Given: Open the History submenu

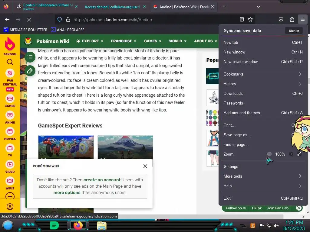Looking at the screenshot, I should 262,84.
